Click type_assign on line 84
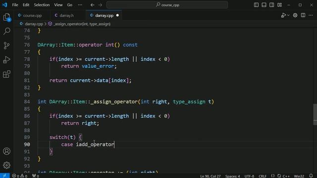Viewport: 317px width, 178px height. pyautogui.click(x=189, y=102)
